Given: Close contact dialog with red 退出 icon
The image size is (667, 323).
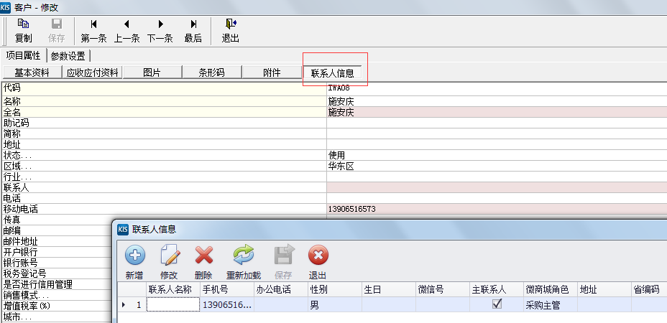Looking at the screenshot, I should click(318, 261).
